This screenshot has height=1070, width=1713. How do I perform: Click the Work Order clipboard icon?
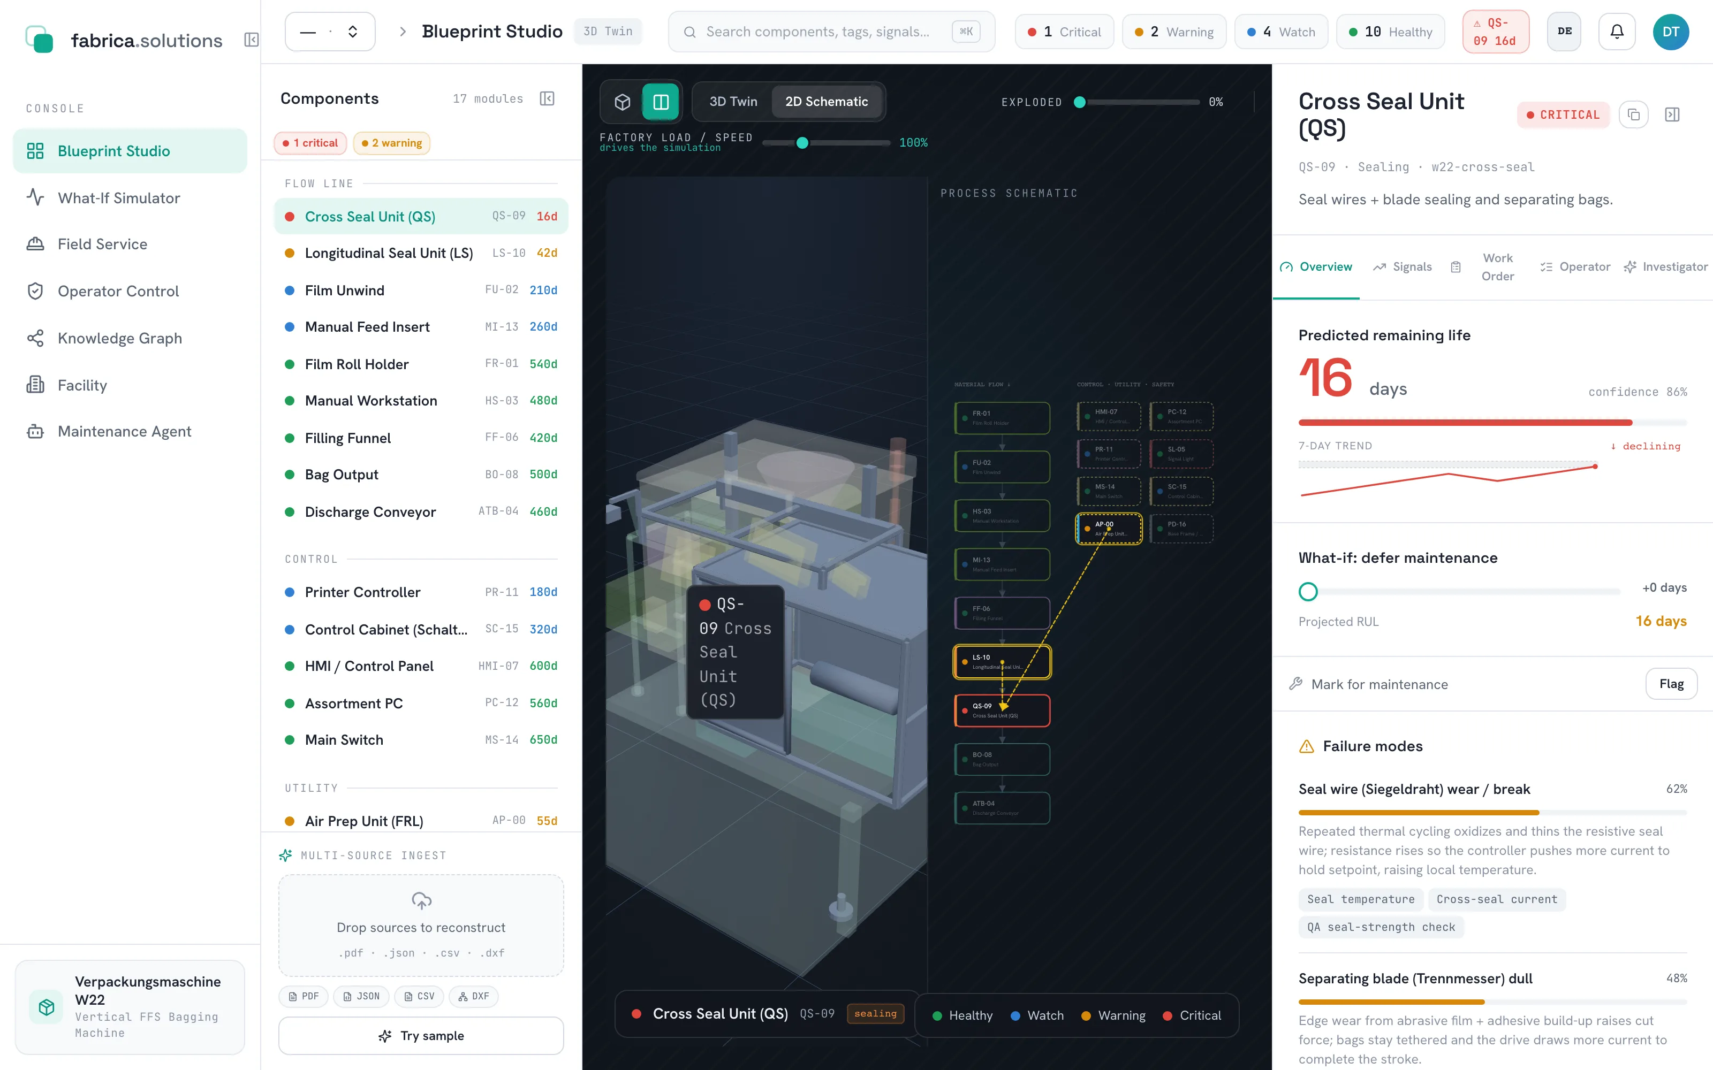[1456, 267]
